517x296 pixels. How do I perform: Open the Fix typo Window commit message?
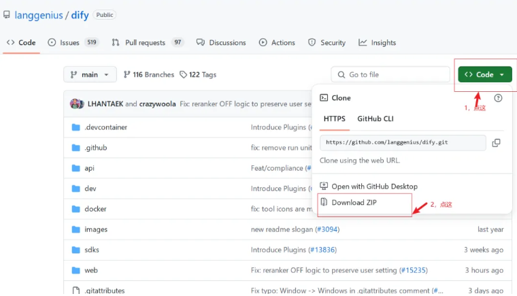pos(341,291)
